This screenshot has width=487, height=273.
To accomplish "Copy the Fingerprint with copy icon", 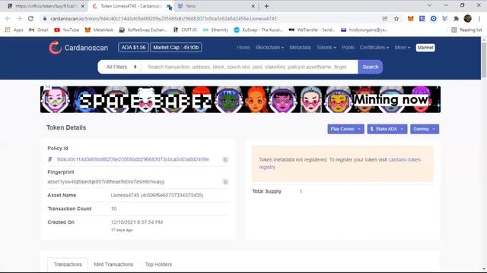I will (x=225, y=182).
